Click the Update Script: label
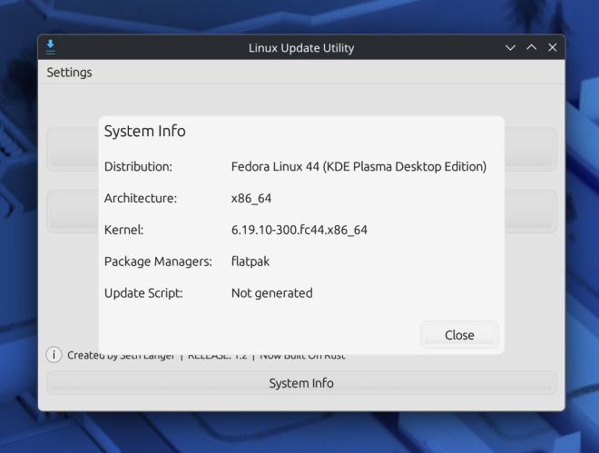 point(143,293)
